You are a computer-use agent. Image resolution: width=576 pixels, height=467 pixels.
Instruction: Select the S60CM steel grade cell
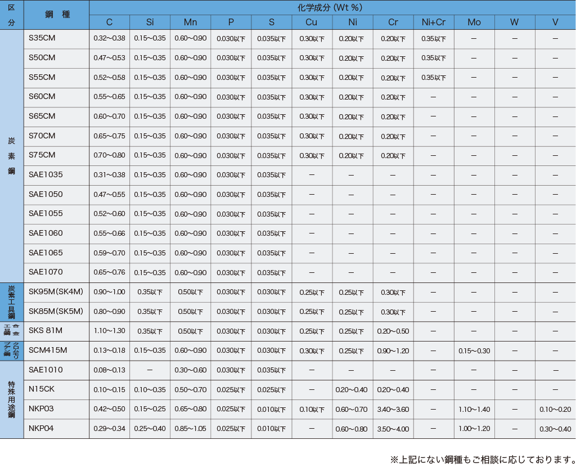pyautogui.click(x=57, y=97)
